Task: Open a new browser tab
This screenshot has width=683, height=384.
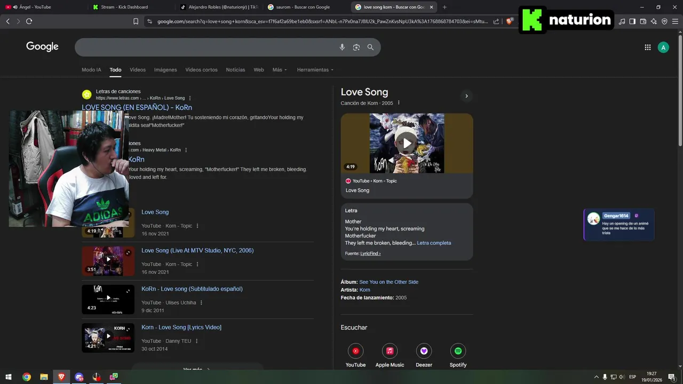Action: coord(444,7)
